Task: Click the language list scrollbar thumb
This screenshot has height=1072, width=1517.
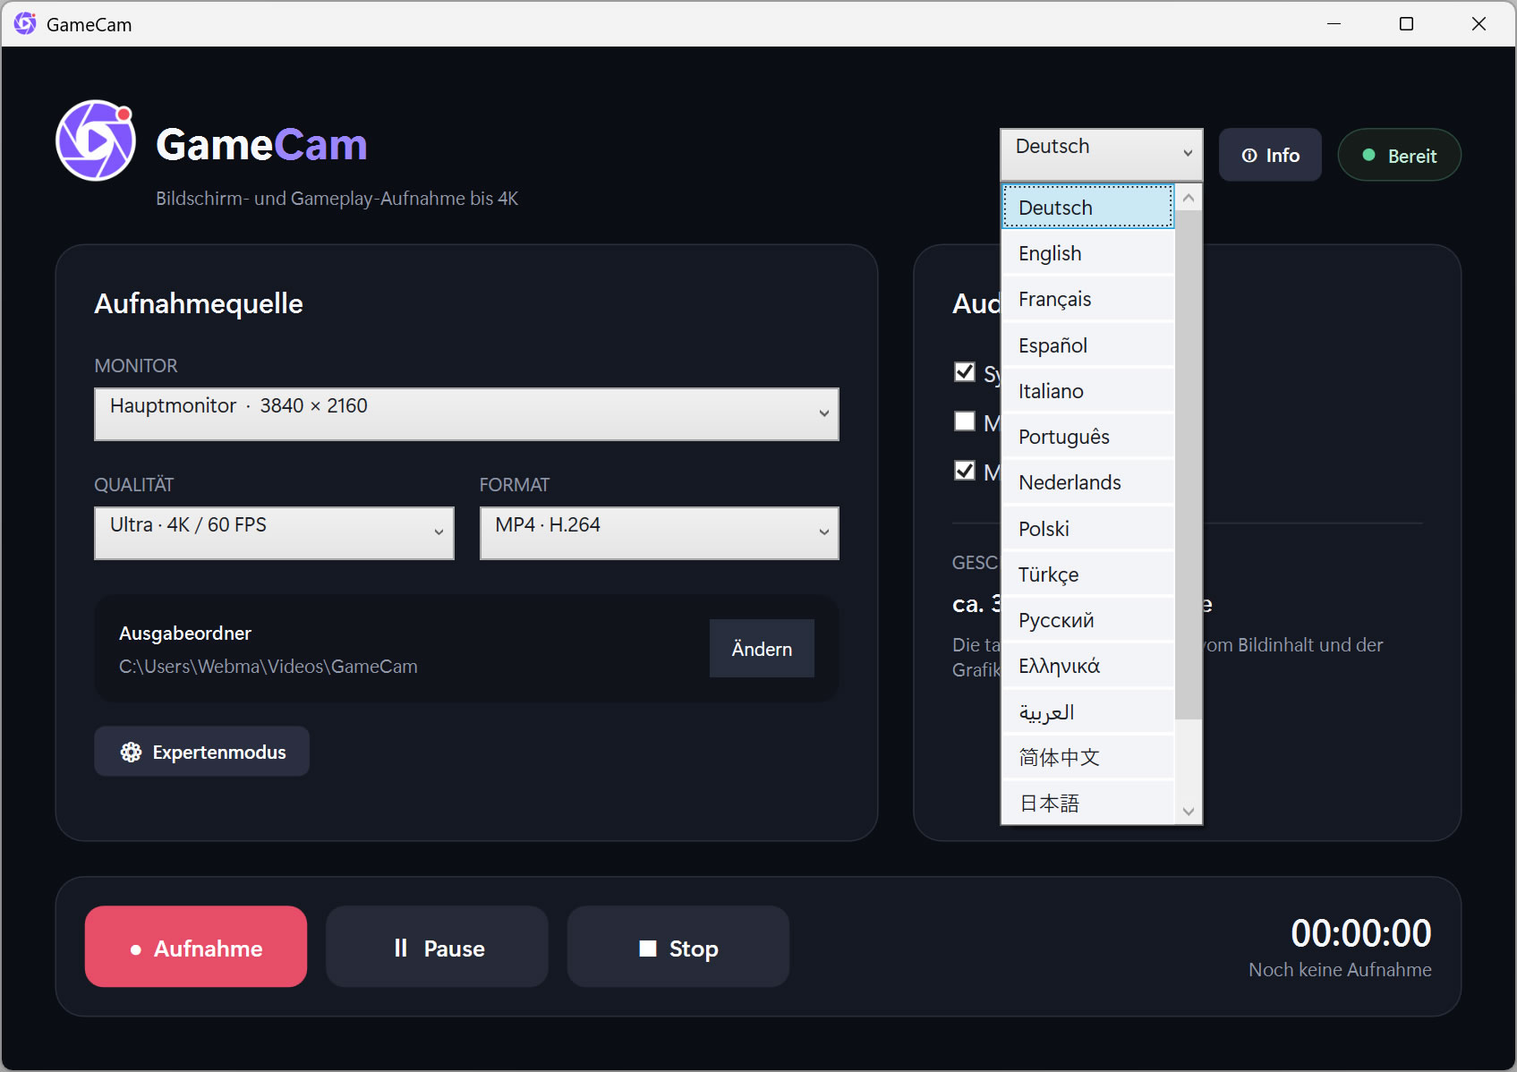Action: pos(1189,464)
